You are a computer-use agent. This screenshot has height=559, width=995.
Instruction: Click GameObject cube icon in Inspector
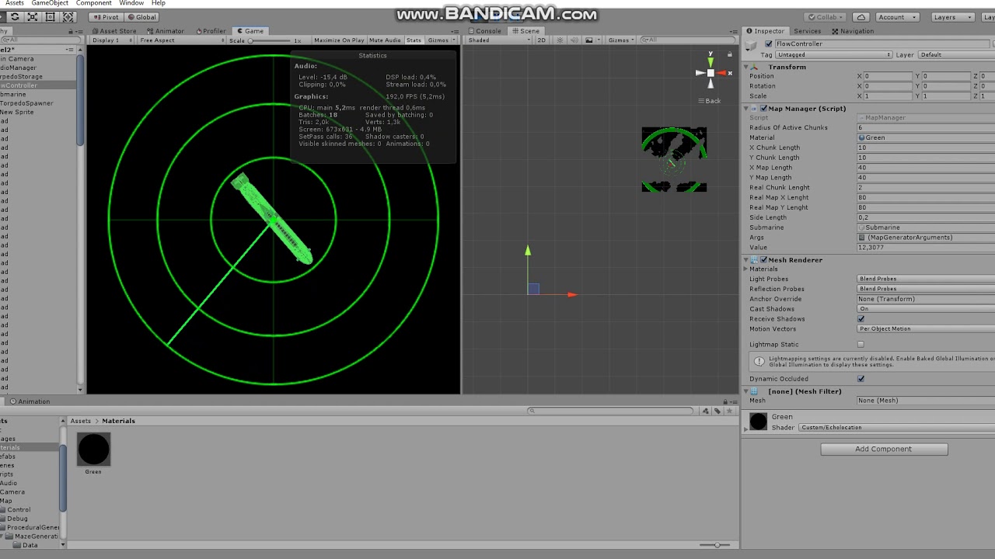[x=751, y=47]
